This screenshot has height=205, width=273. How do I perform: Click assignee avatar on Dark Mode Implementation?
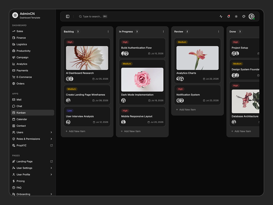click(x=123, y=100)
